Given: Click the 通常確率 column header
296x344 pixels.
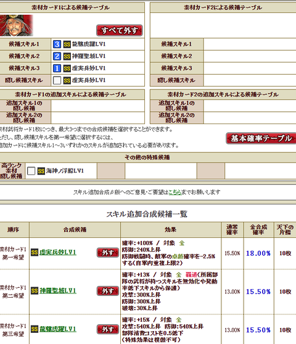Looking at the screenshot, I should point(232,230).
